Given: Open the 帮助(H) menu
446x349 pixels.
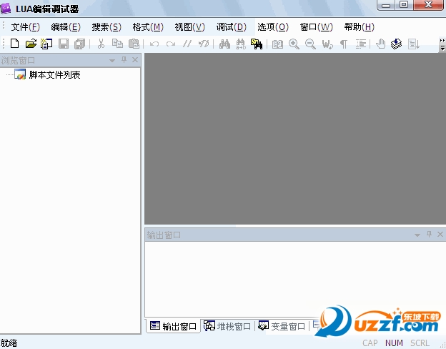Looking at the screenshot, I should point(359,27).
